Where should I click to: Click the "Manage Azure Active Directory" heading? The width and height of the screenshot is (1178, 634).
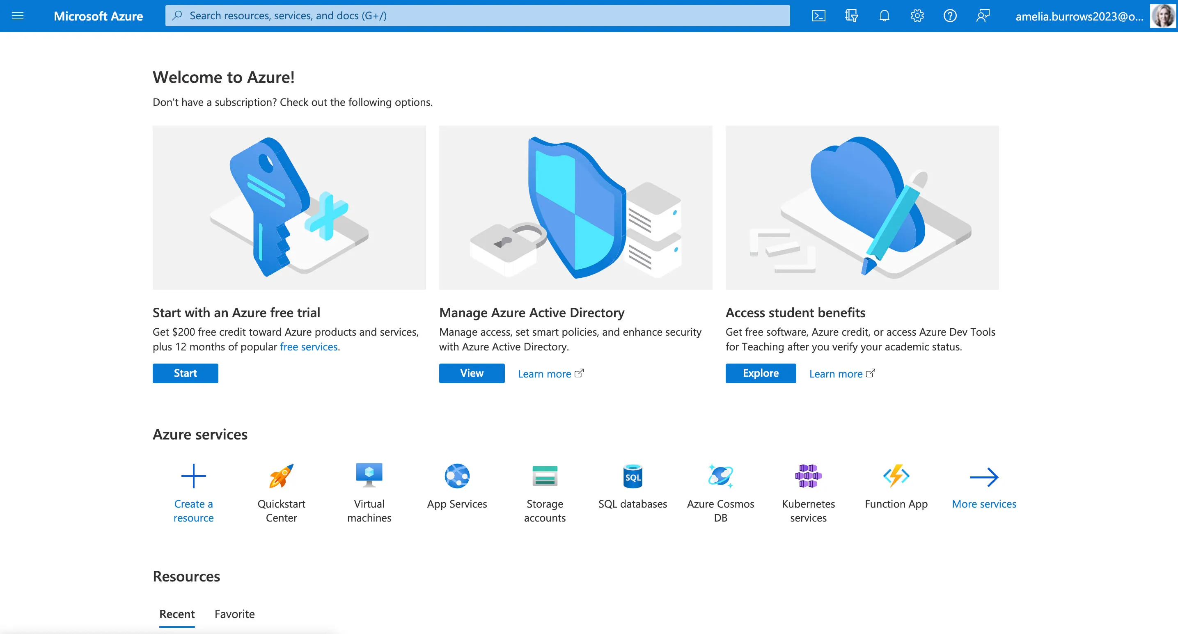click(x=532, y=312)
